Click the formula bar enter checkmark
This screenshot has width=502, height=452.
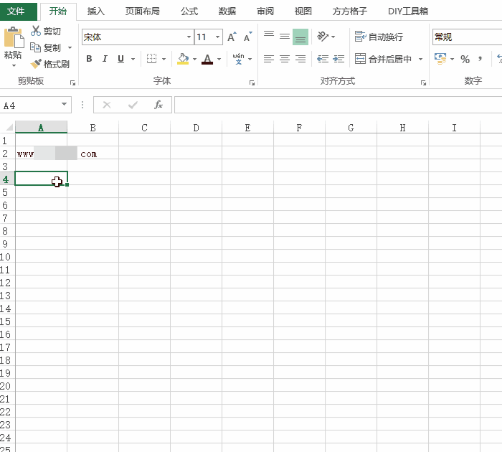click(133, 105)
